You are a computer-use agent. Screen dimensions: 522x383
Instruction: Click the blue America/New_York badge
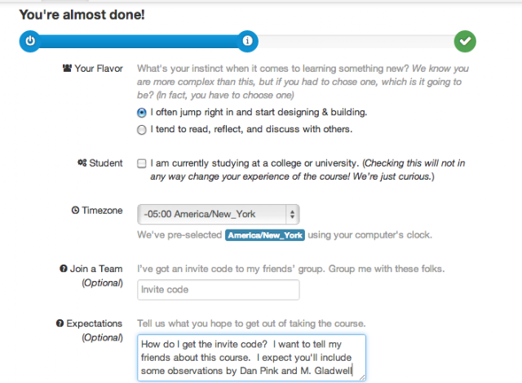point(264,235)
